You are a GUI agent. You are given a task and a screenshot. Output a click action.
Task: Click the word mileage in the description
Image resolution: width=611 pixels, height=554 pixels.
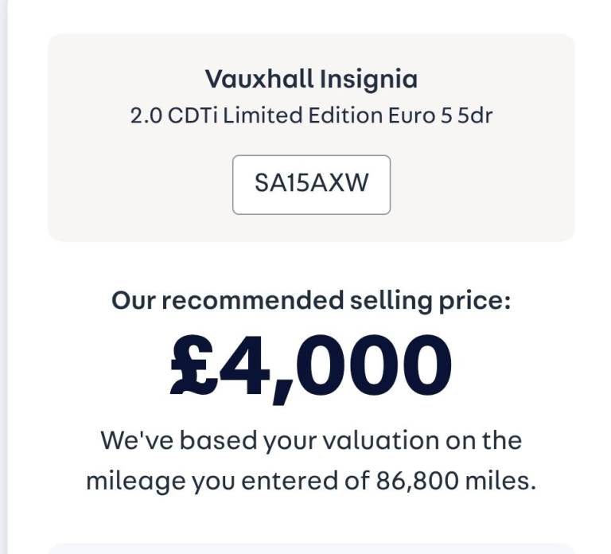click(x=131, y=480)
